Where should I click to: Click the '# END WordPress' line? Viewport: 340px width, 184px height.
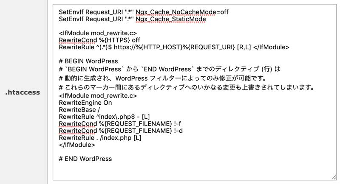click(x=85, y=159)
